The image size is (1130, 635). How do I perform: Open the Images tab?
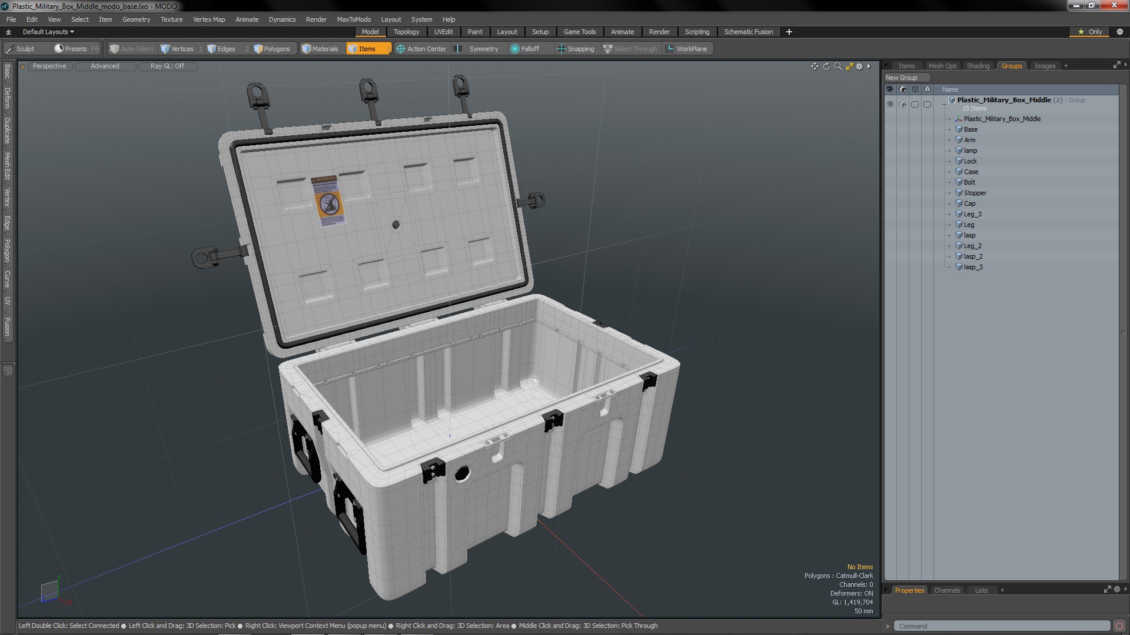pos(1045,66)
